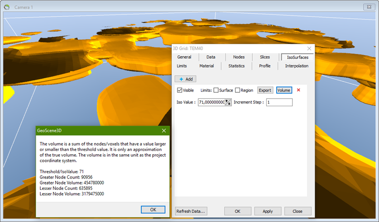Image resolution: width=379 pixels, height=222 pixels.
Task: Click the GeoScene3D logo icon in Camera 1 title bar
Action: pos(7,7)
